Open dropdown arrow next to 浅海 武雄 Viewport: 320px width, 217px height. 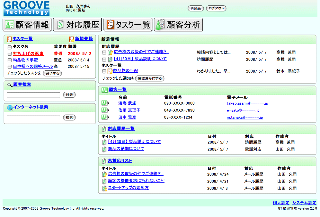(x=109, y=103)
